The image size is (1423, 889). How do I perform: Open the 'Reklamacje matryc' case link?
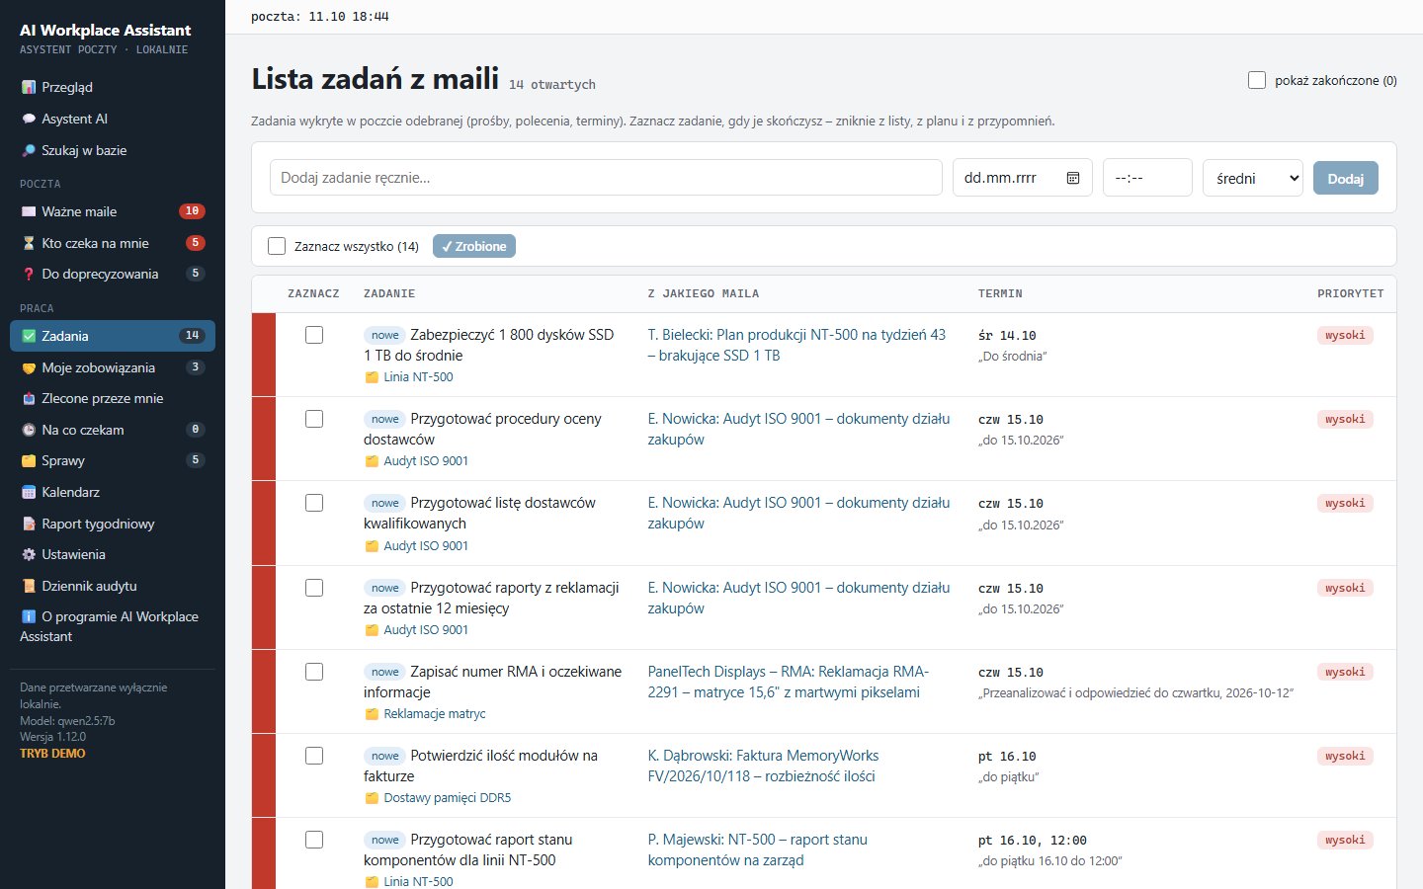435,714
